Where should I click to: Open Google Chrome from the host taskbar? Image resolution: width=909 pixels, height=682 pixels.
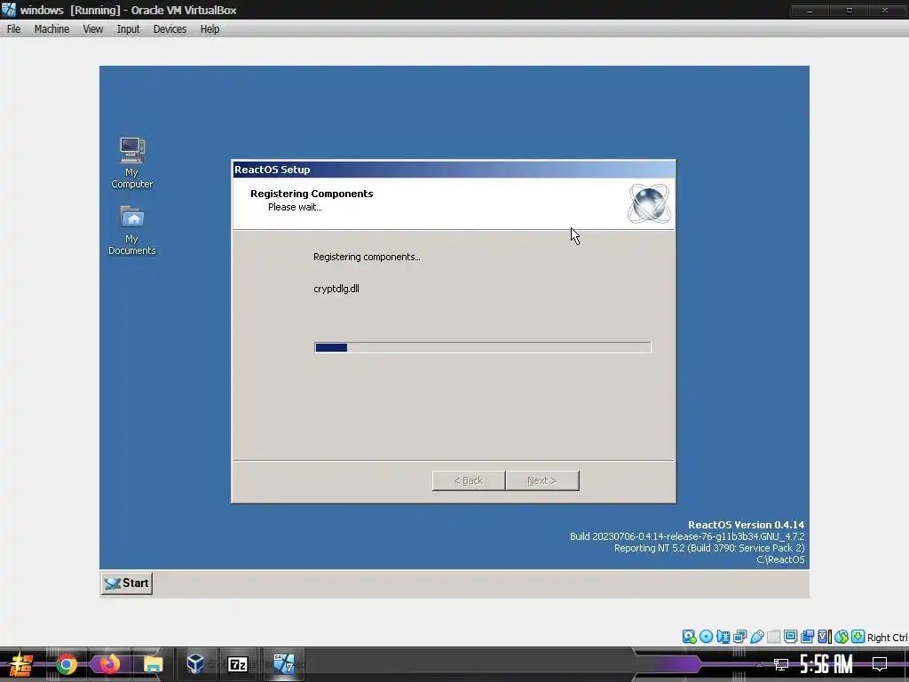pyautogui.click(x=66, y=664)
